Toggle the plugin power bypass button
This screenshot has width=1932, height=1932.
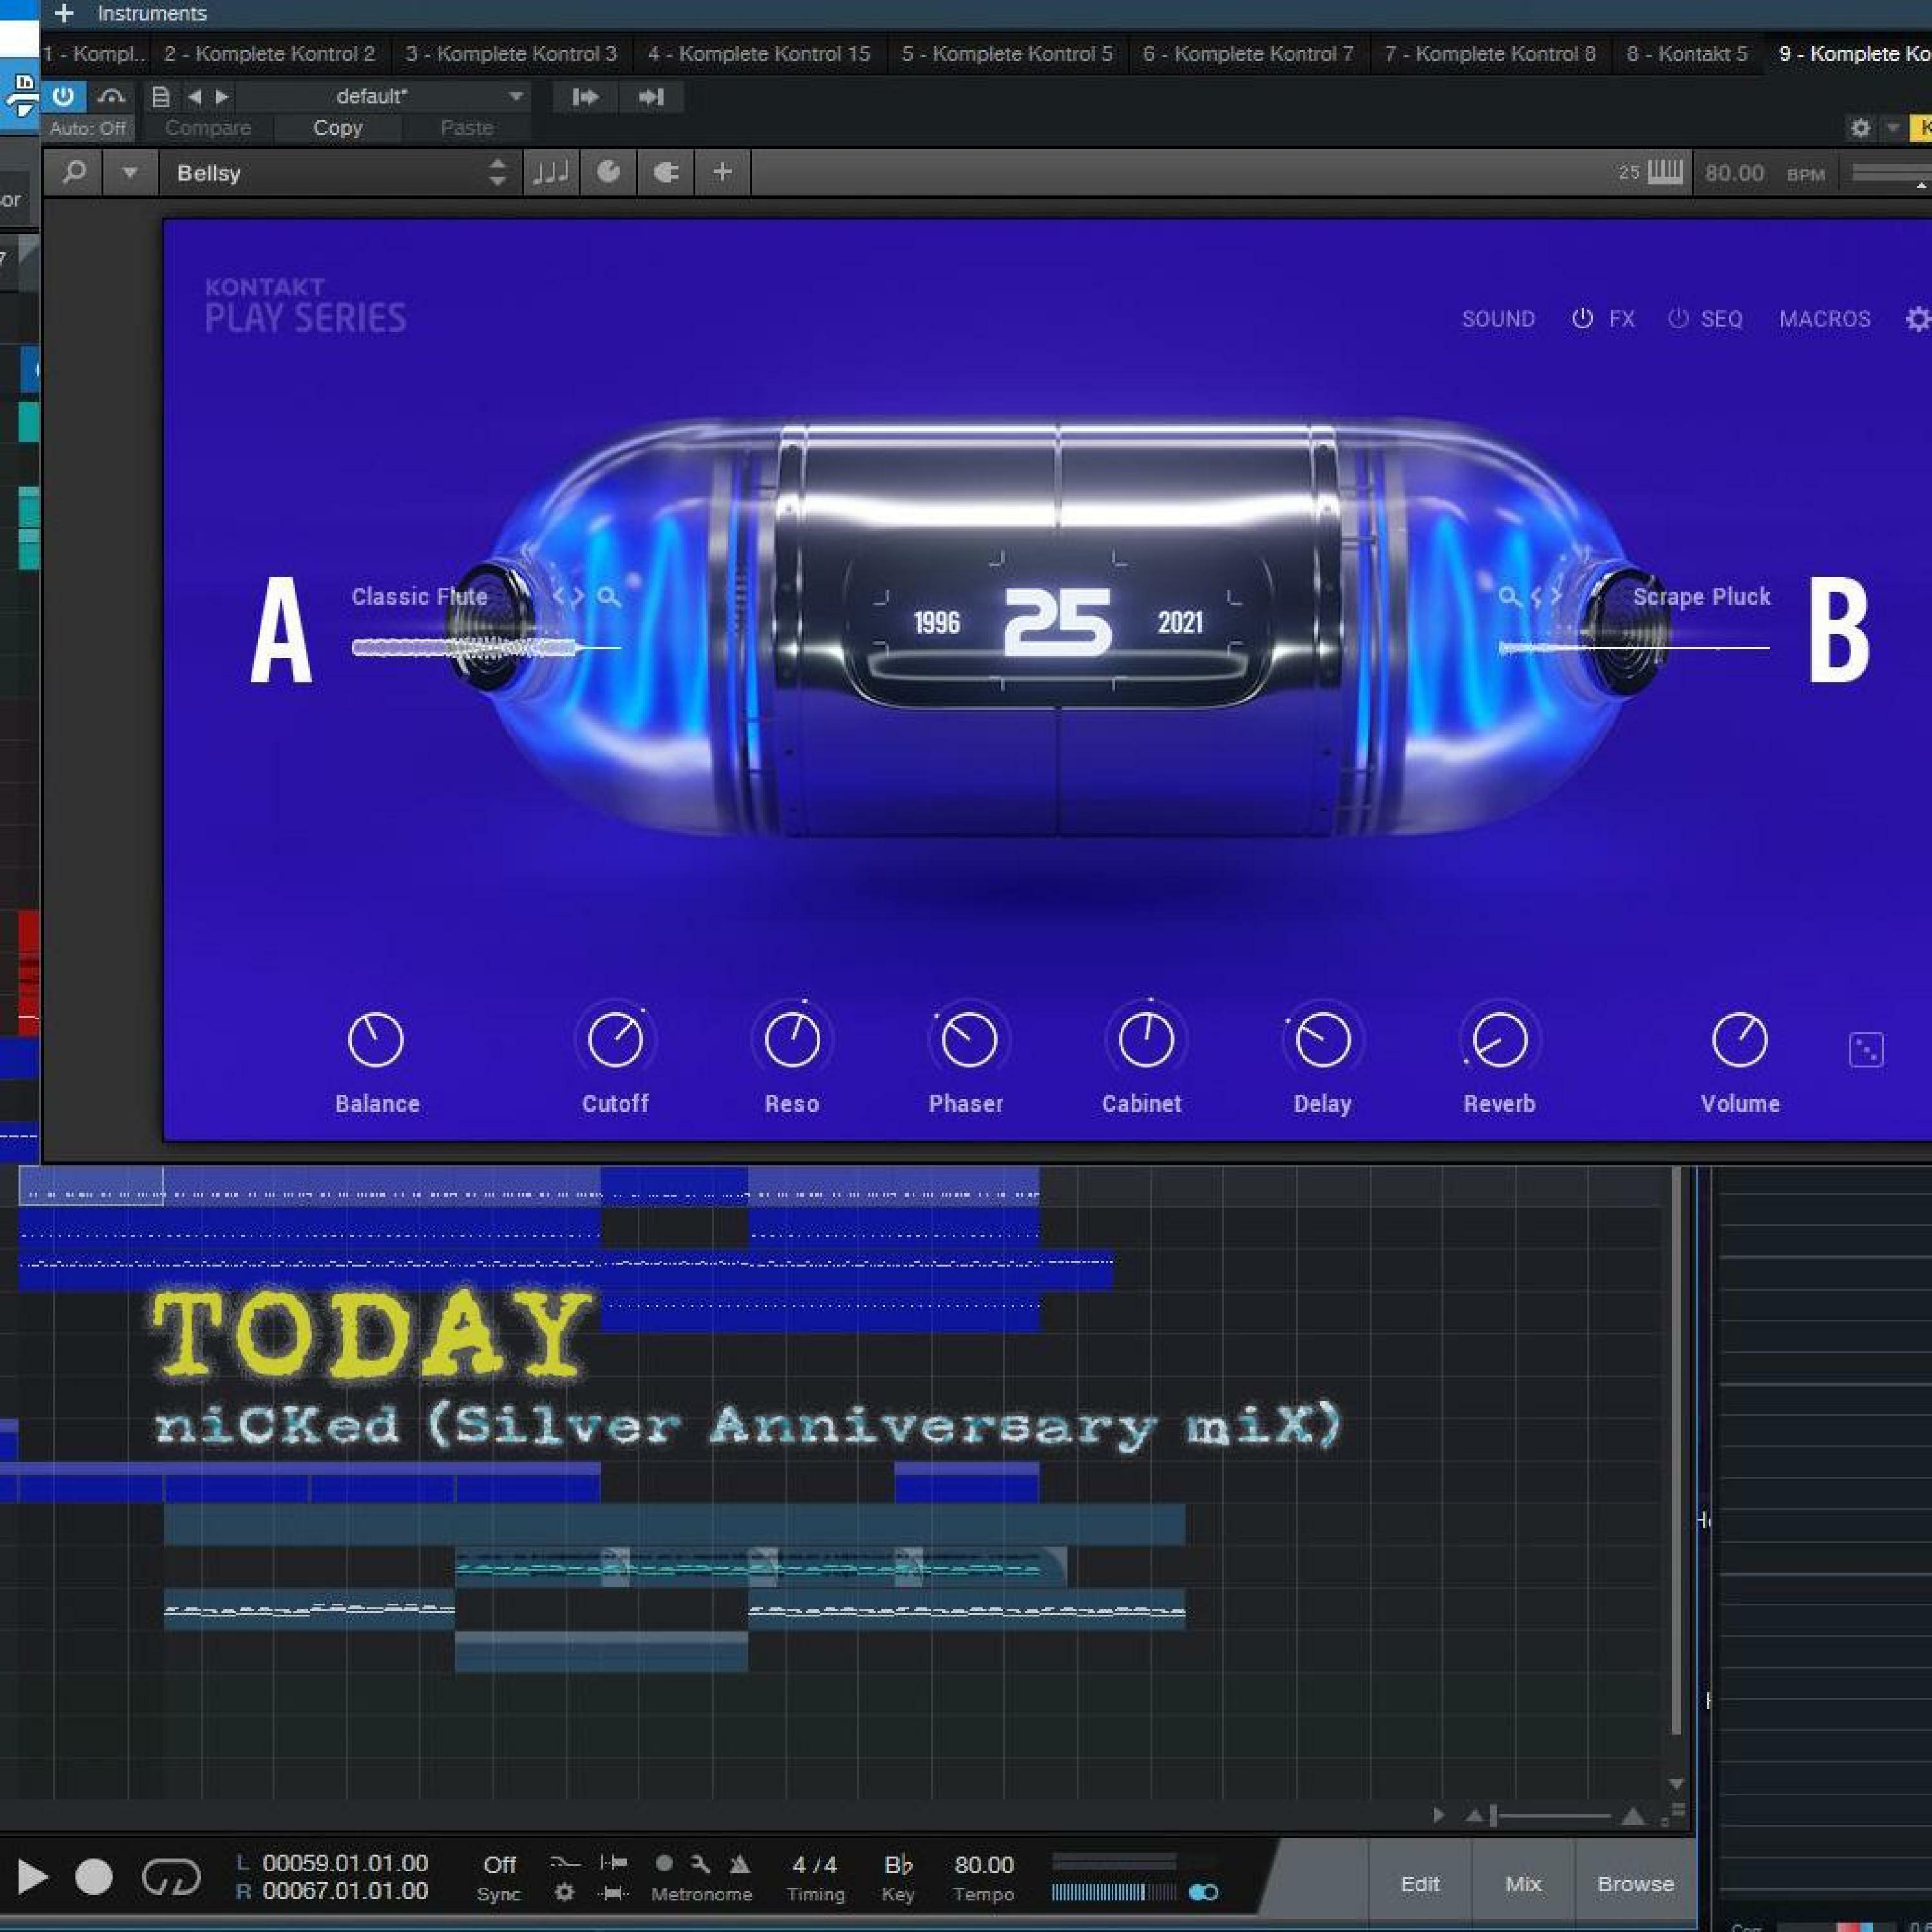pyautogui.click(x=63, y=97)
